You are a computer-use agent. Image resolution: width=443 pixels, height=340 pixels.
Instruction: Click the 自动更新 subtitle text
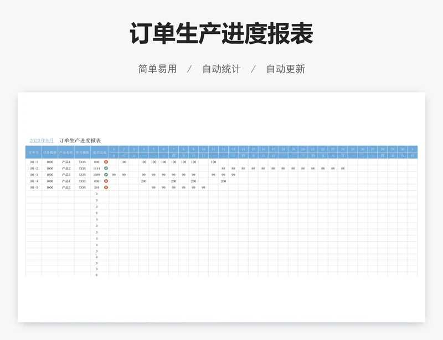[x=286, y=69]
